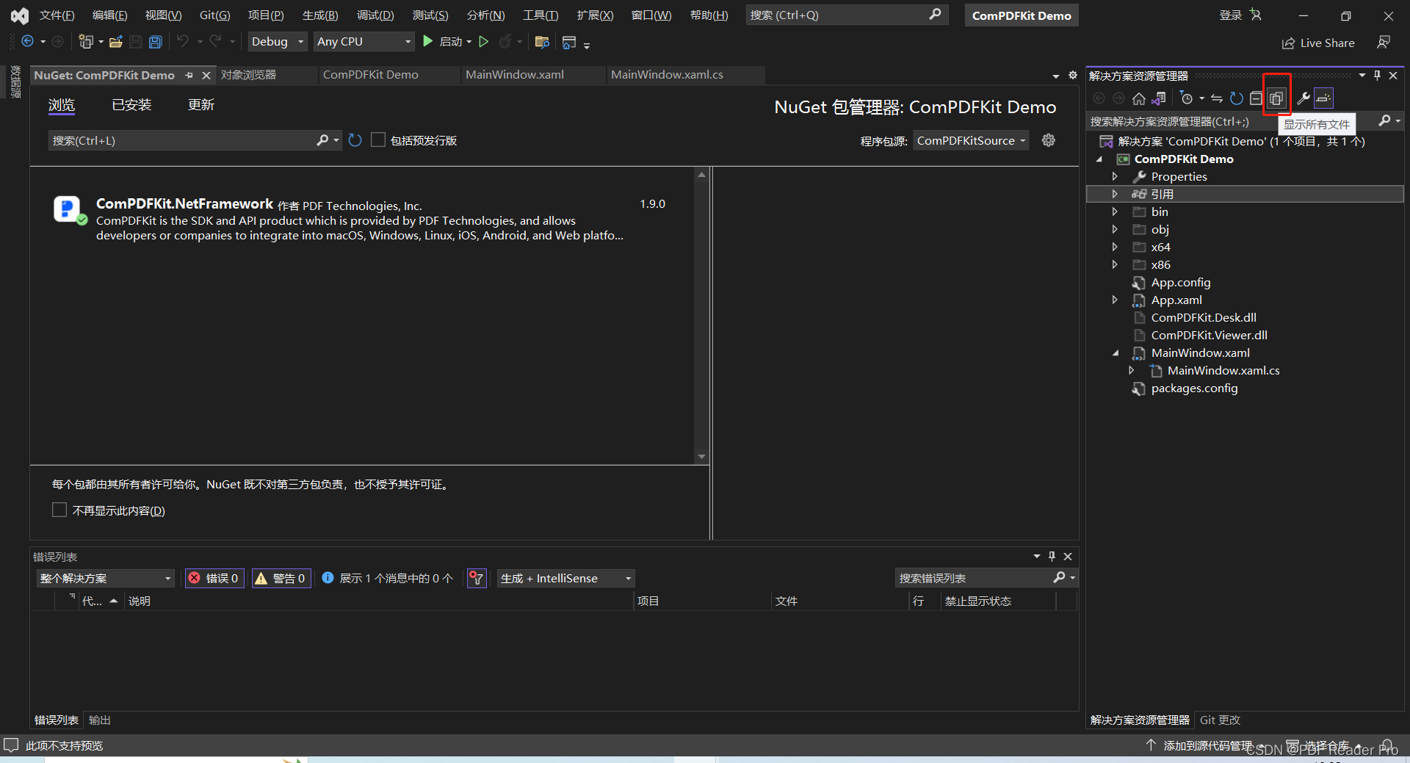Open the Build + IntelliSense dropdown
Image resolution: width=1410 pixels, height=763 pixels.
pos(565,578)
